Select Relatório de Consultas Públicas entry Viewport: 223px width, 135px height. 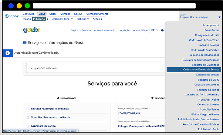[x=201, y=124]
